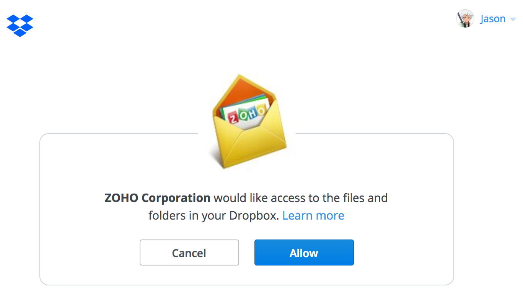Click the white Cancel button
Image resolution: width=523 pixels, height=303 pixels.
(x=189, y=252)
